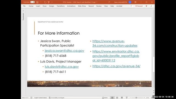This screenshot has height=99, width=176.
Task: Click the Search magnifier icon
Action: click(109, 2)
